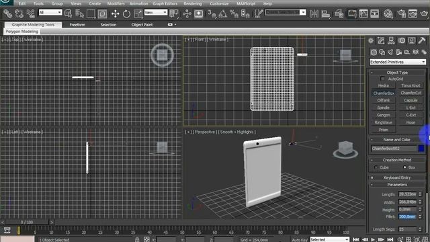Collapse the Parameters rollout
This screenshot has height=242, width=430.
click(x=397, y=185)
